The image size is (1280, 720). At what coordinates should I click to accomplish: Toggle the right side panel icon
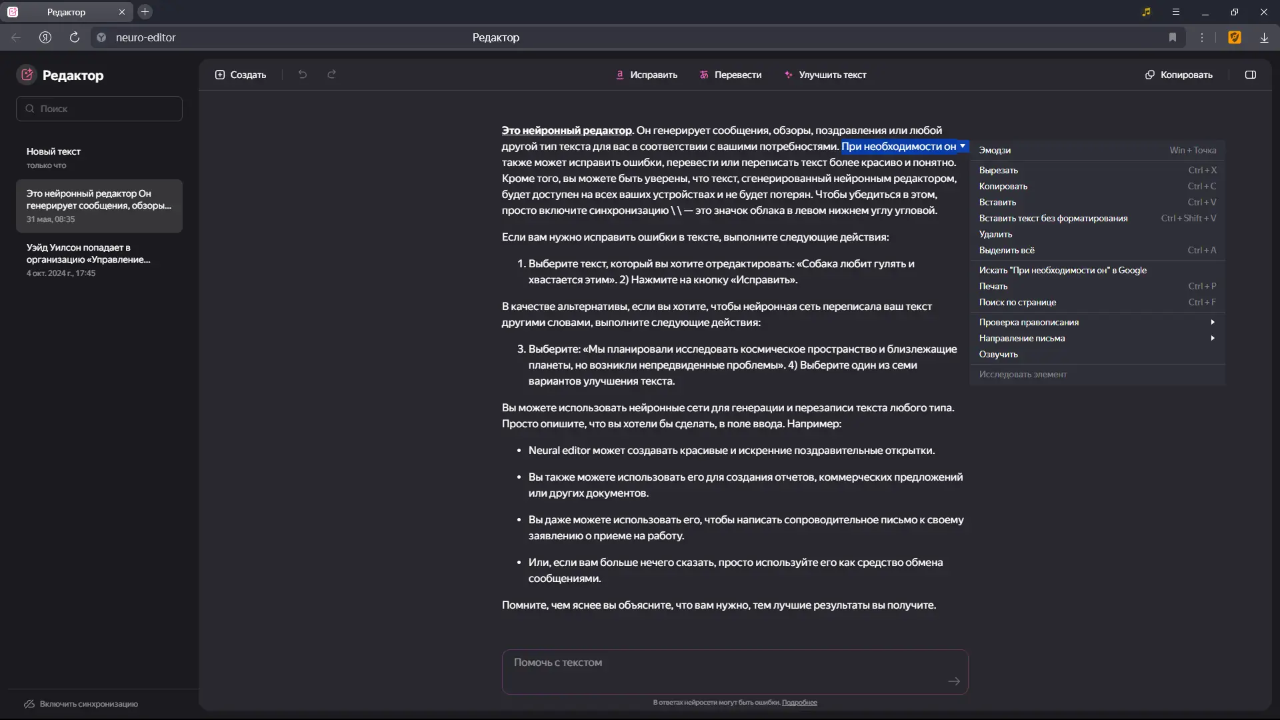1251,75
